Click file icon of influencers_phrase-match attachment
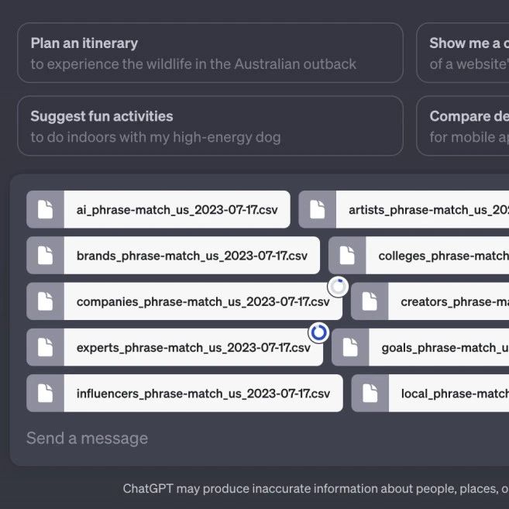Viewport: 509px width, 509px height. pyautogui.click(x=45, y=393)
